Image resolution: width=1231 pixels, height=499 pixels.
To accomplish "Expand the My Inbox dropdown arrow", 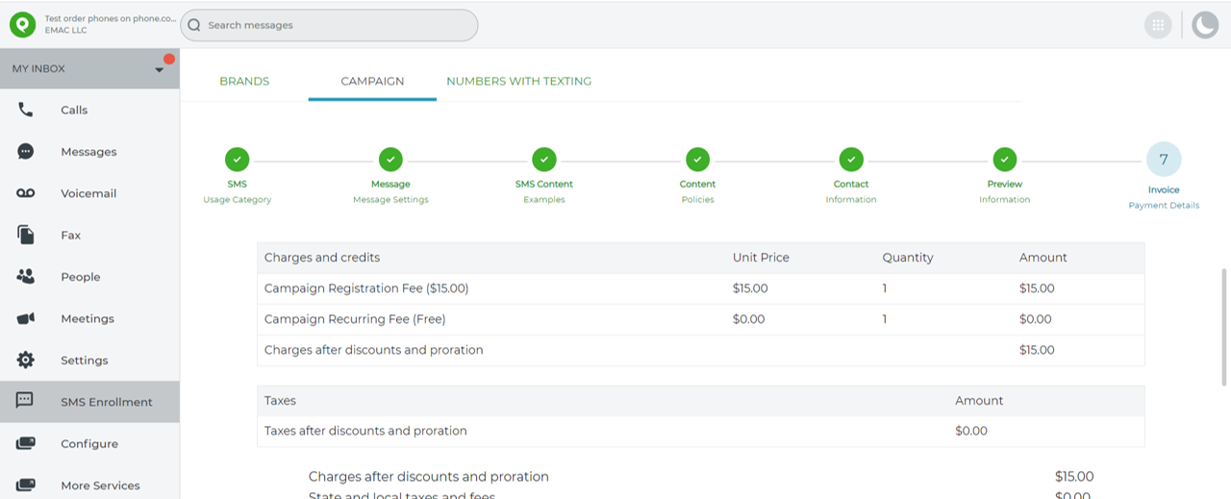I will [x=160, y=70].
